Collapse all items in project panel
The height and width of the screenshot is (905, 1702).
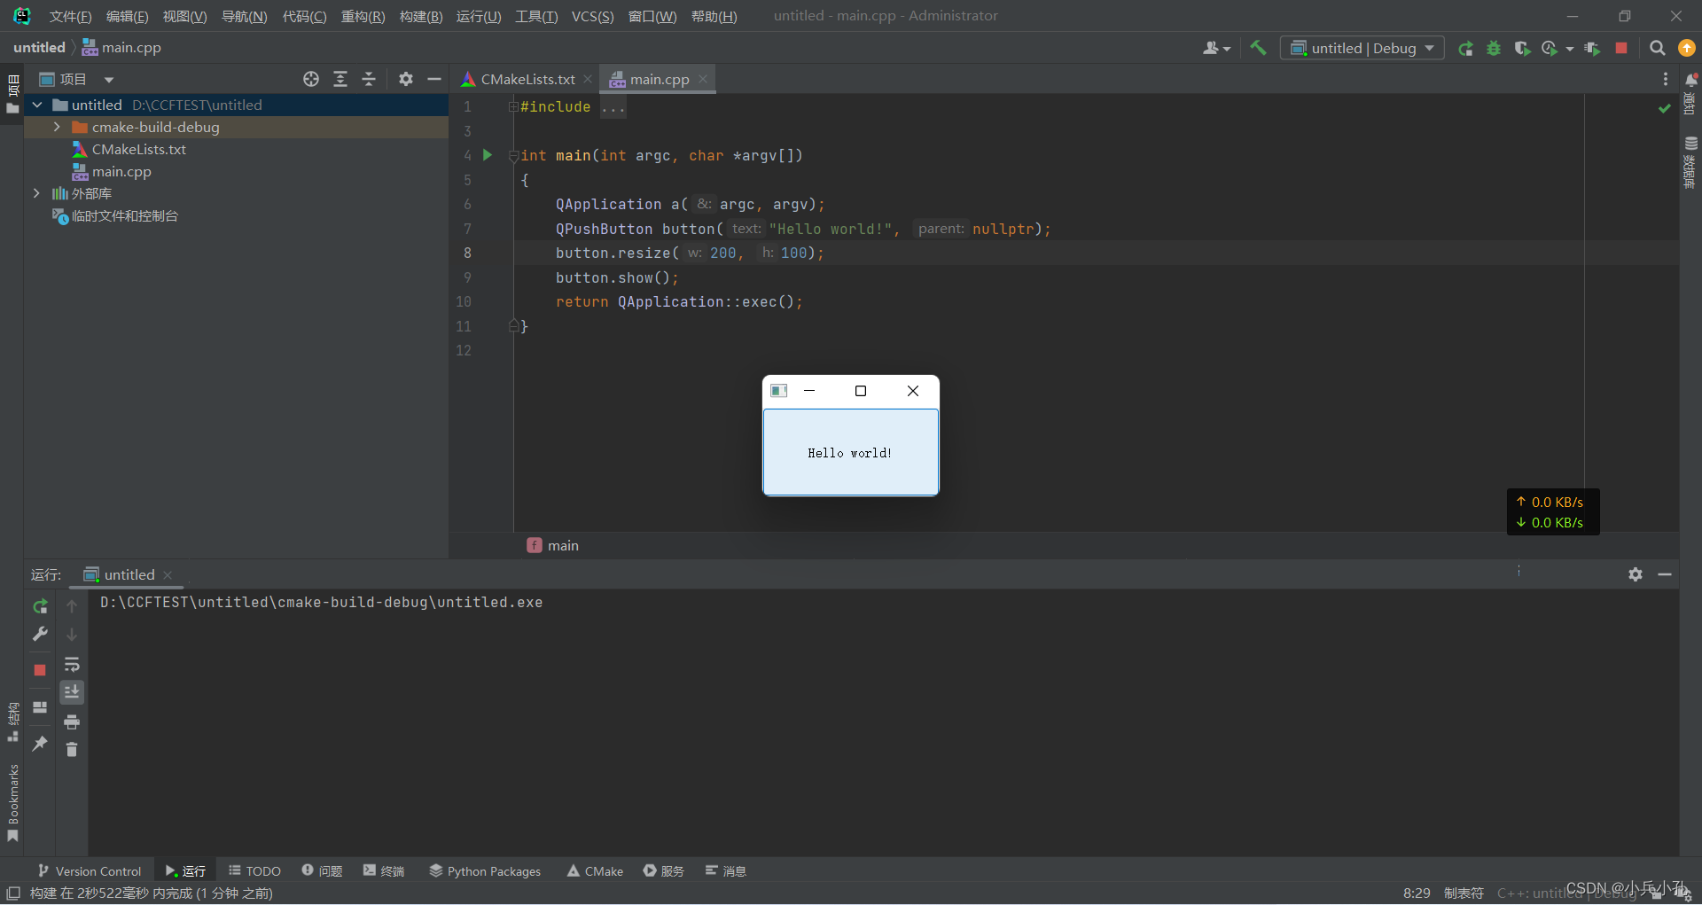tap(369, 80)
